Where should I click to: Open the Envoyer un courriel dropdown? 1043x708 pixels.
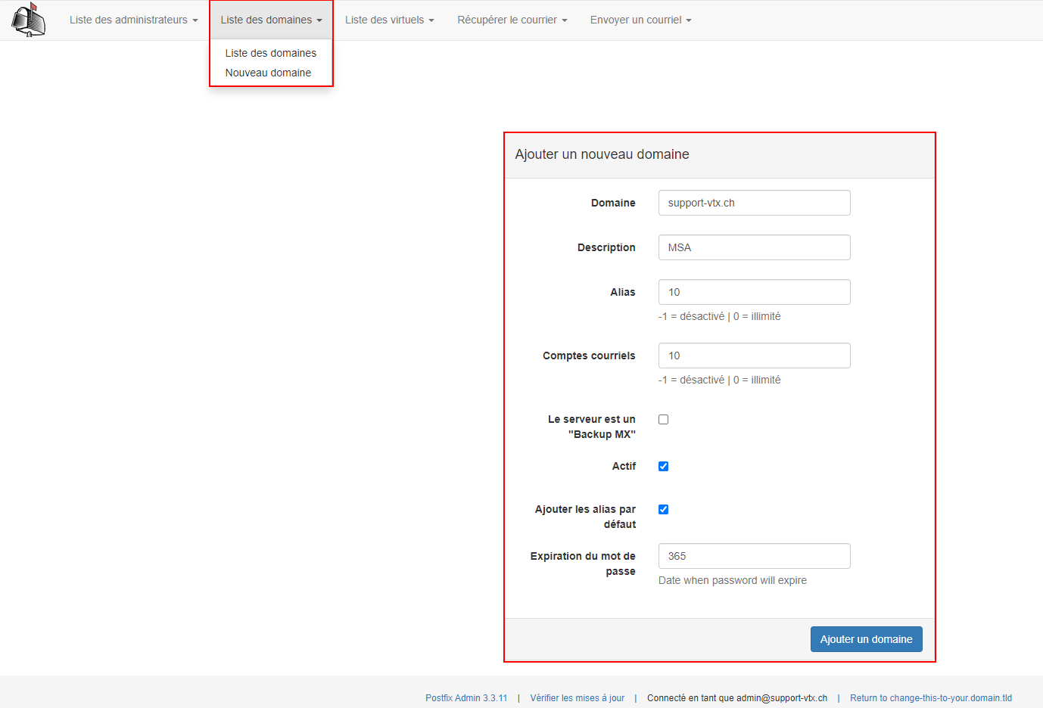(x=640, y=20)
